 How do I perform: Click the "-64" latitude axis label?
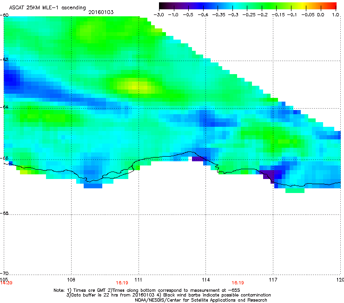tap(4, 107)
